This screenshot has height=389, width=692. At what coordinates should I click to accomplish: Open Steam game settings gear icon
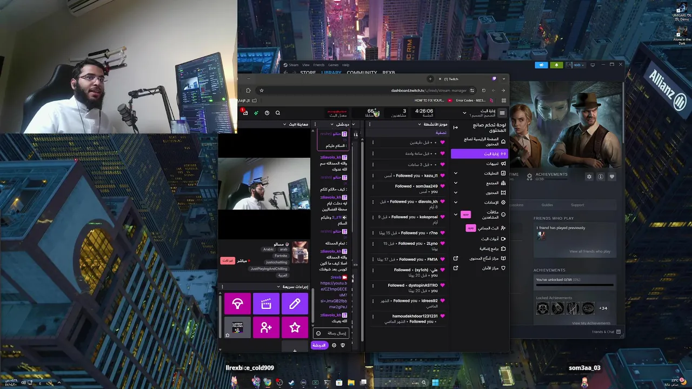point(589,177)
